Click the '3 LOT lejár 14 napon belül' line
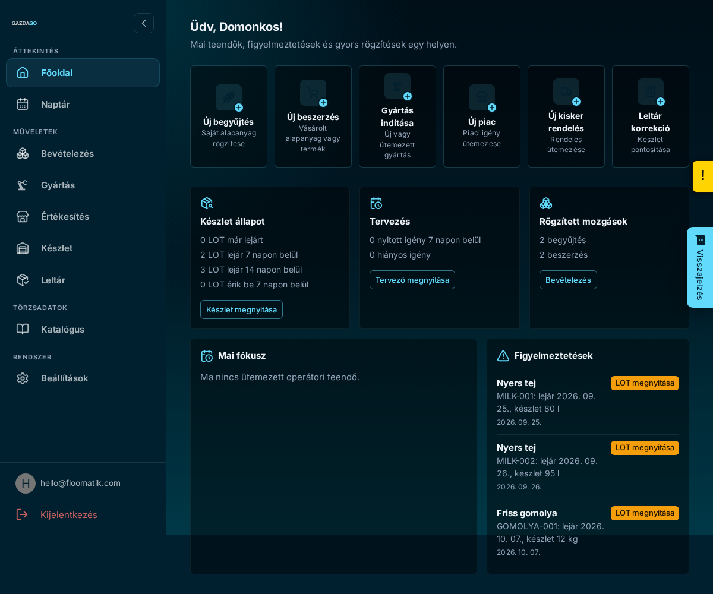Image resolution: width=713 pixels, height=594 pixels. point(251,270)
